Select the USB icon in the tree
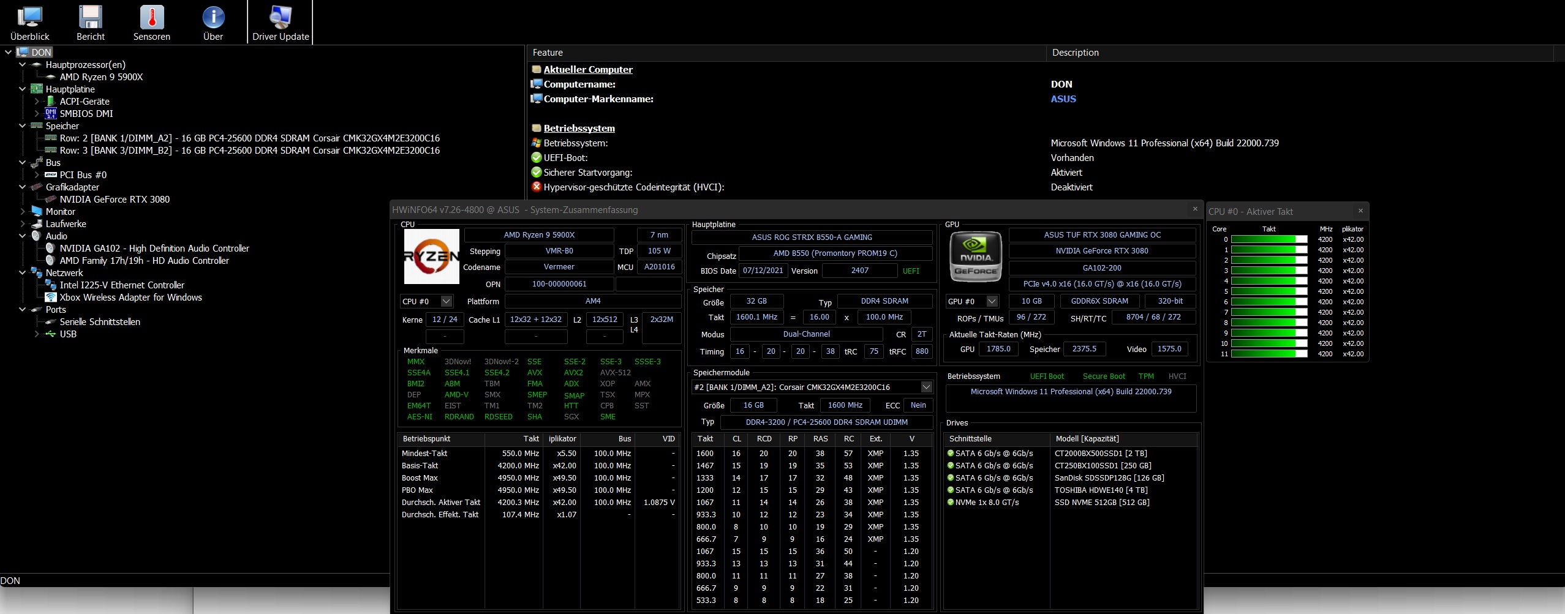 pos(51,334)
